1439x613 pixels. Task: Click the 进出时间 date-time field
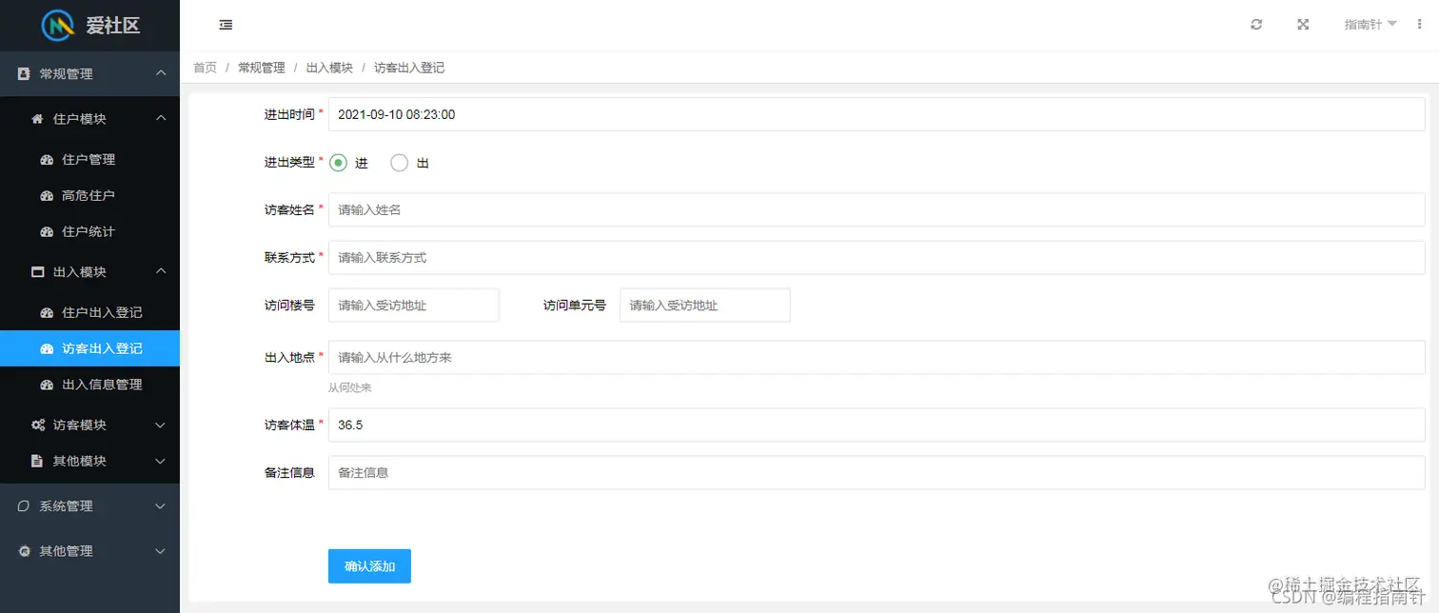point(877,114)
